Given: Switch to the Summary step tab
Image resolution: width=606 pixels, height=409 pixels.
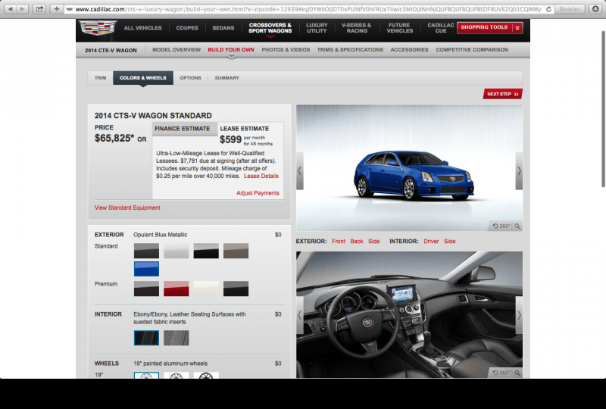Looking at the screenshot, I should pyautogui.click(x=226, y=78).
